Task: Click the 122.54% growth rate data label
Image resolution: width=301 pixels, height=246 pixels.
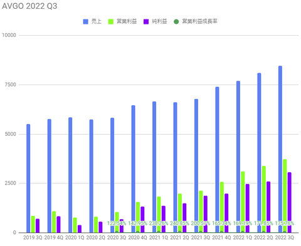Action: (117, 223)
